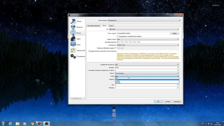This screenshot has height=126, width=224.
Task: Click the system tray clock
Action: (218, 124)
